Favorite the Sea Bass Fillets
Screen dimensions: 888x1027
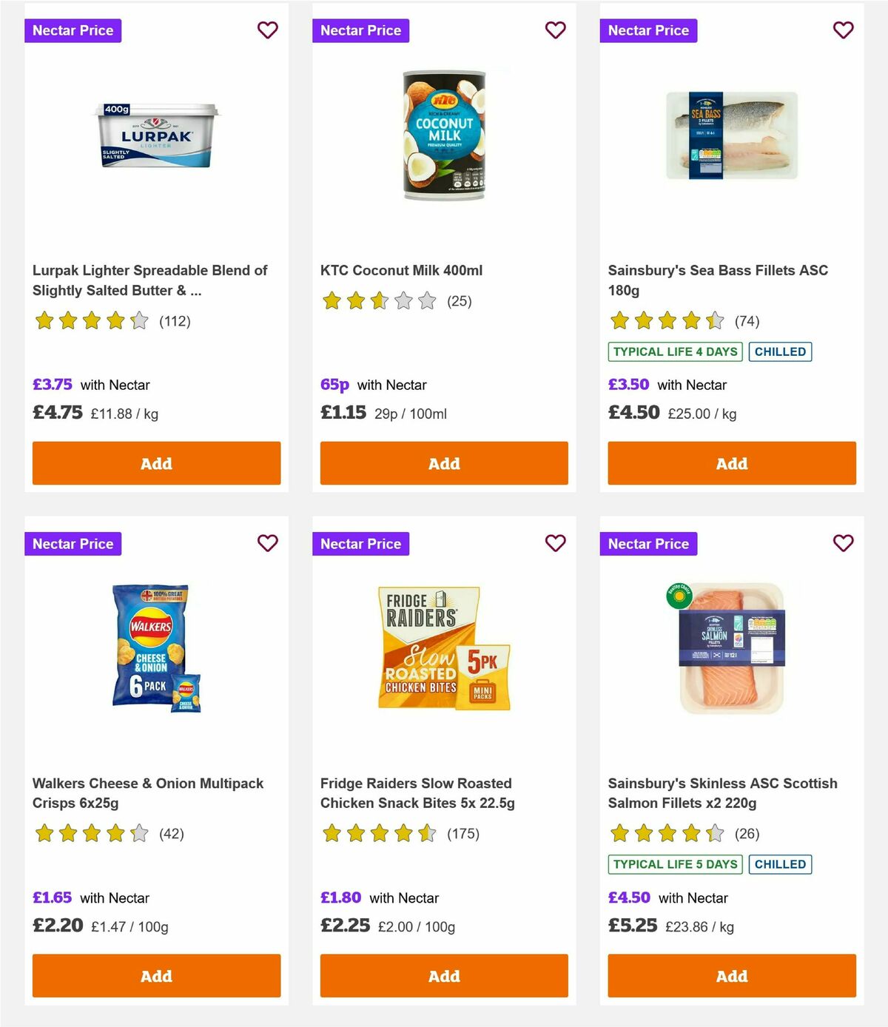(843, 30)
